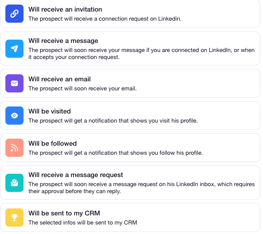
Task: Click the "soon receive your email" description
Action: 82,88
